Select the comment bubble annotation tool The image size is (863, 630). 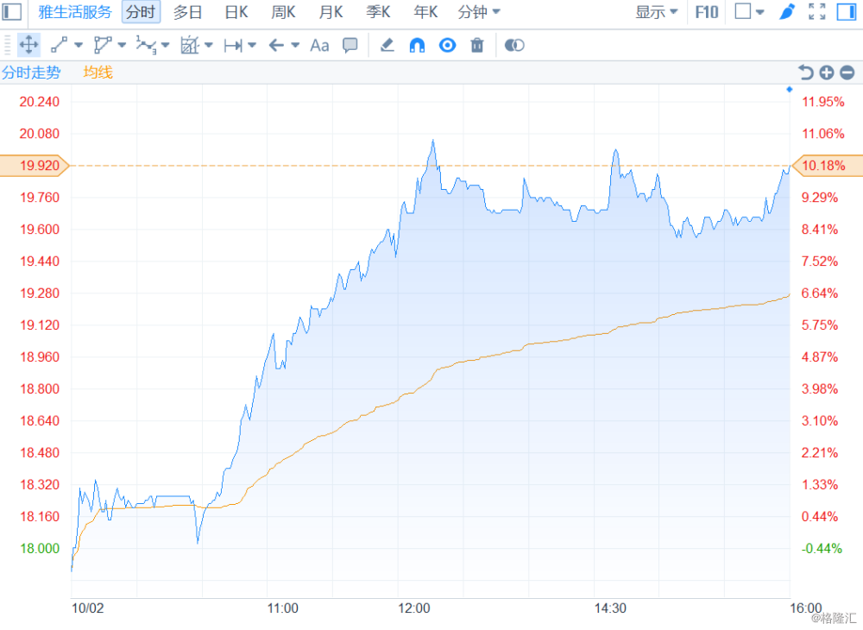(350, 45)
